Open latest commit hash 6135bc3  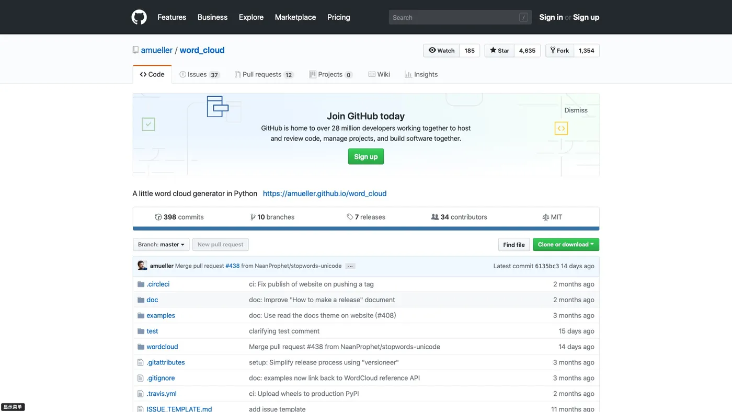pos(547,266)
